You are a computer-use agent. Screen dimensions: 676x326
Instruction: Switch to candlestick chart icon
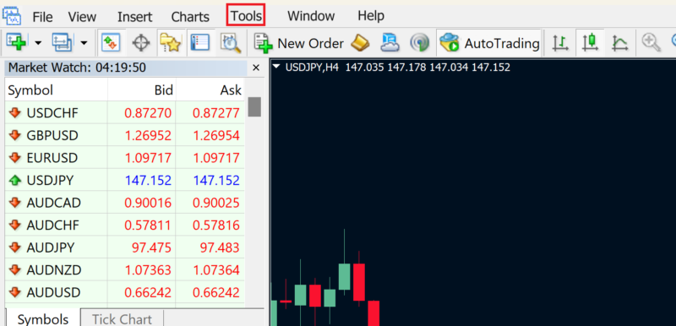[589, 43]
